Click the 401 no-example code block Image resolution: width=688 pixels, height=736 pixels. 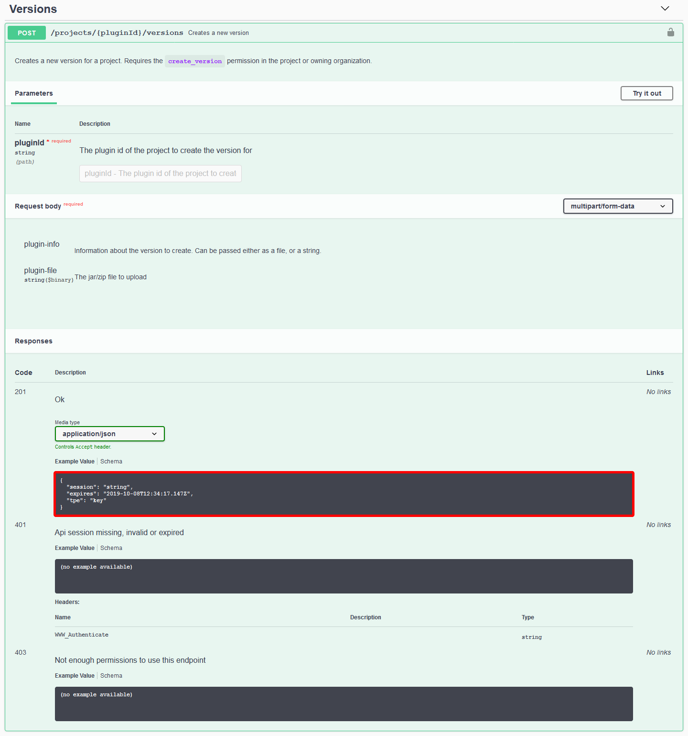344,576
